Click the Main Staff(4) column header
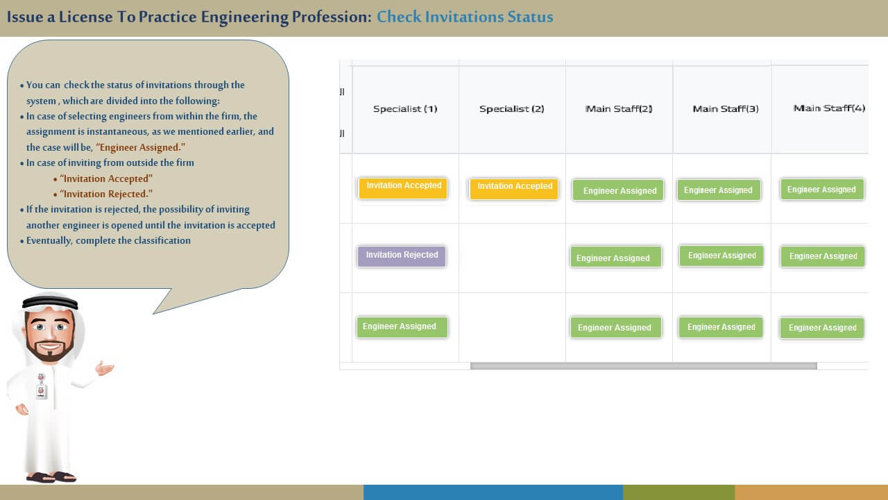The height and width of the screenshot is (500, 888). tap(829, 108)
